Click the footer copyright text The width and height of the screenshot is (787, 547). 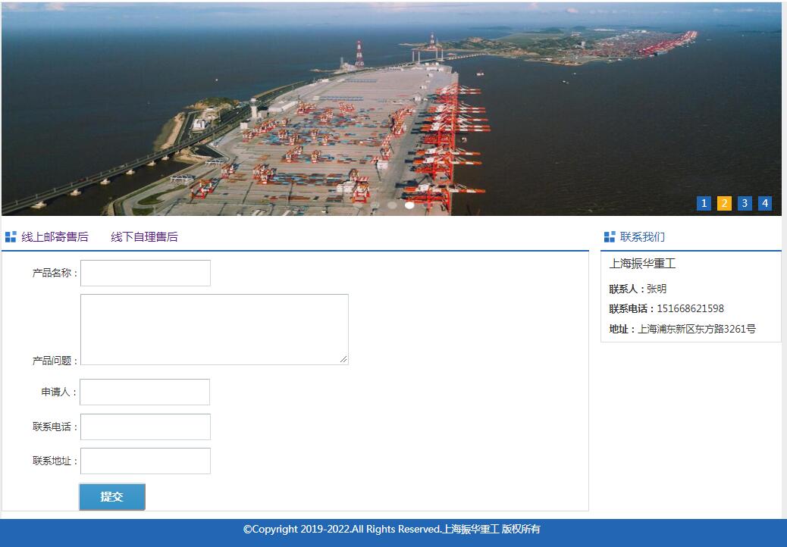click(391, 529)
